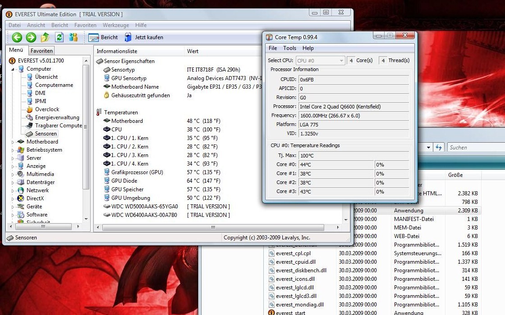Collapse the Computer tree node
Image resolution: width=505 pixels, height=315 pixels.
[13, 69]
